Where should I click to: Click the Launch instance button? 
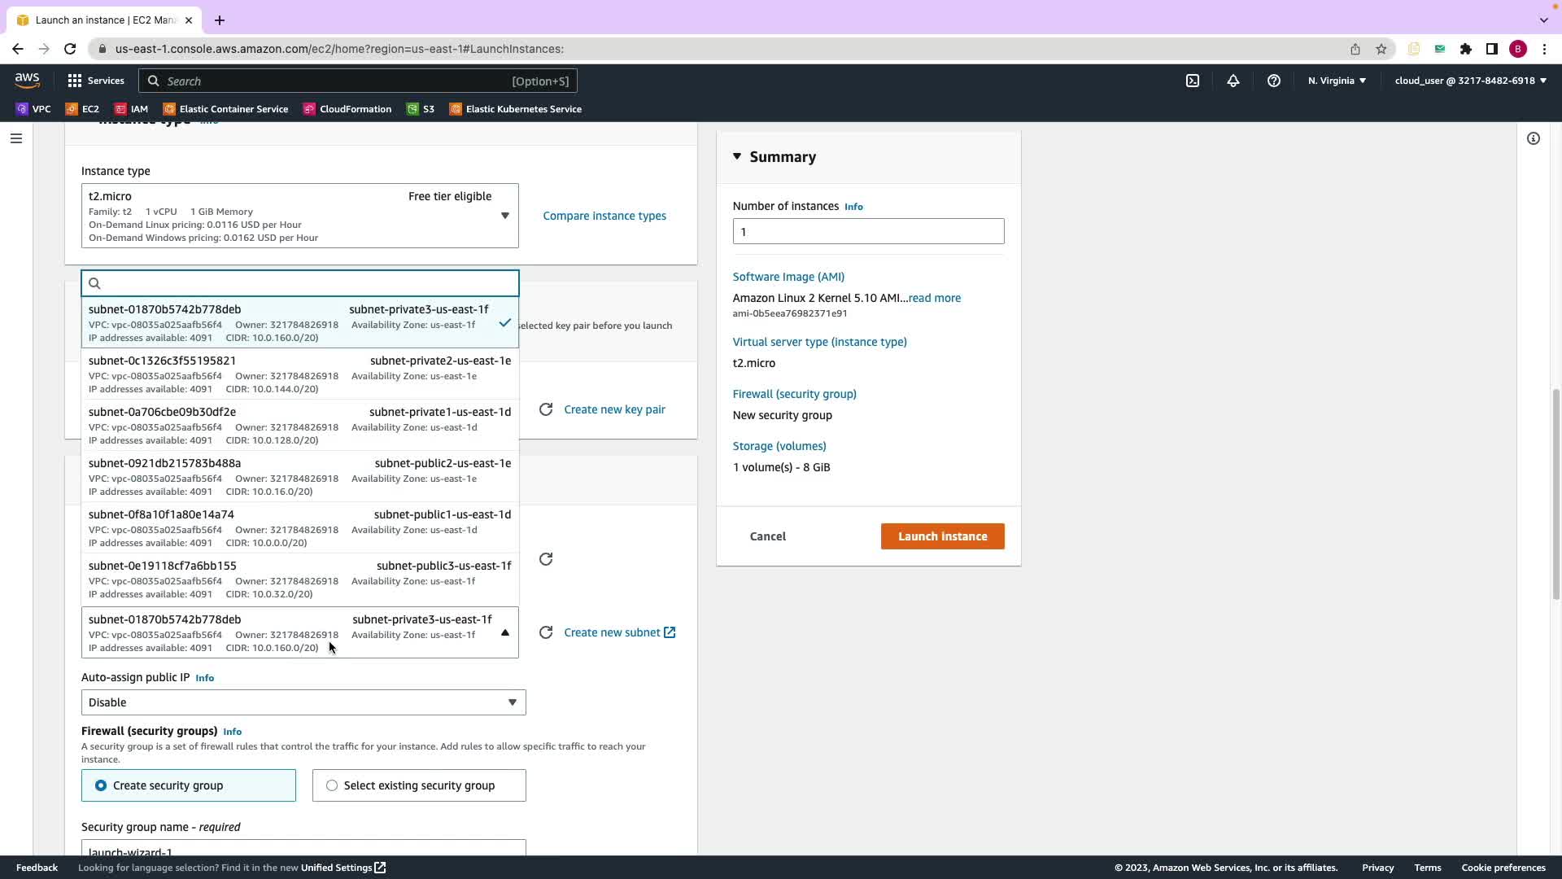coord(942,536)
